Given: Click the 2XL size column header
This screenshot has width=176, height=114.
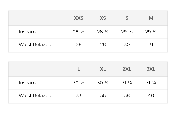Looking at the screenshot, I should (x=127, y=69).
